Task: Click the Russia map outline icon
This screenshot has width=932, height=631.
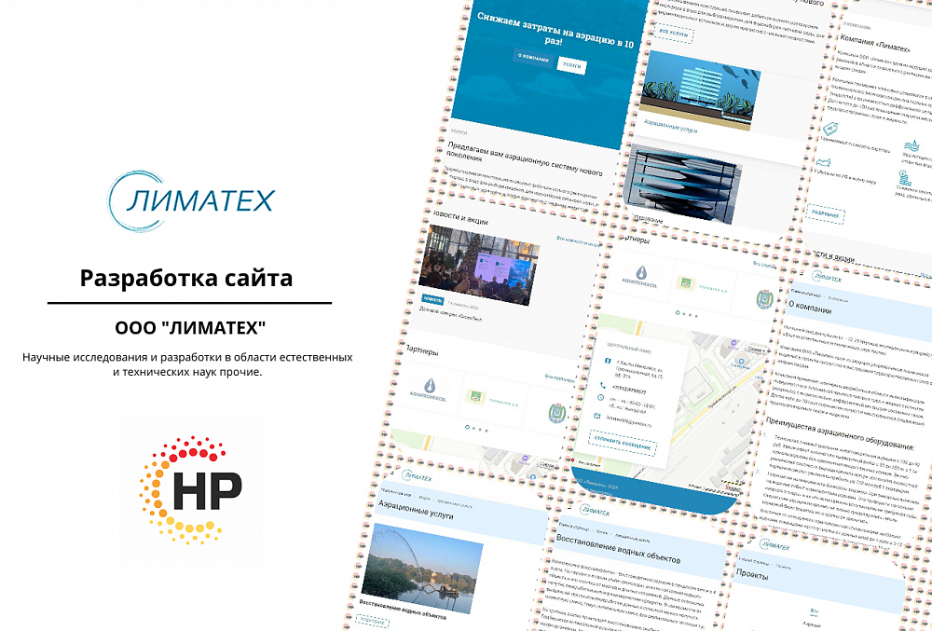Action: pyautogui.click(x=823, y=162)
